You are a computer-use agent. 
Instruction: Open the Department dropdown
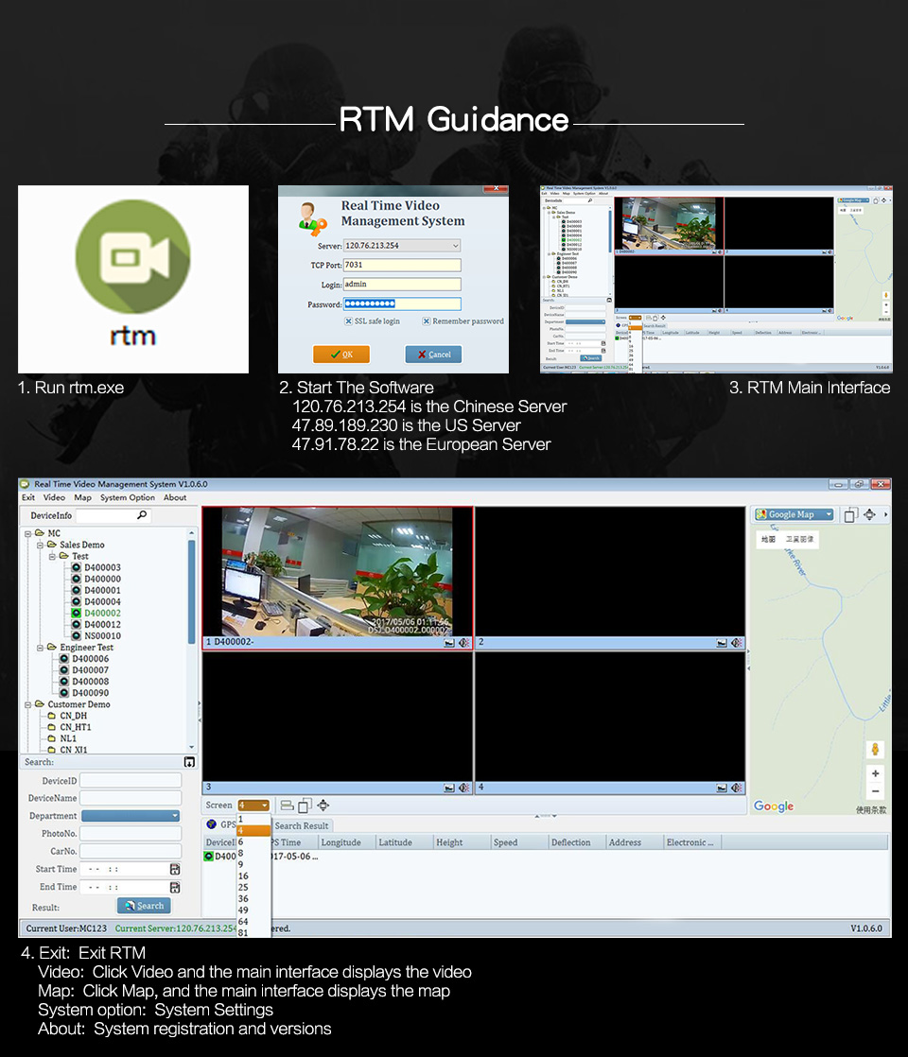[174, 816]
